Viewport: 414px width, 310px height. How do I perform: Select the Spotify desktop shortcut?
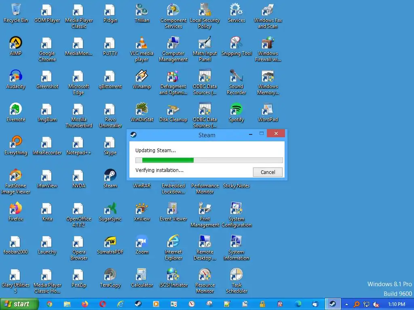[x=236, y=112]
